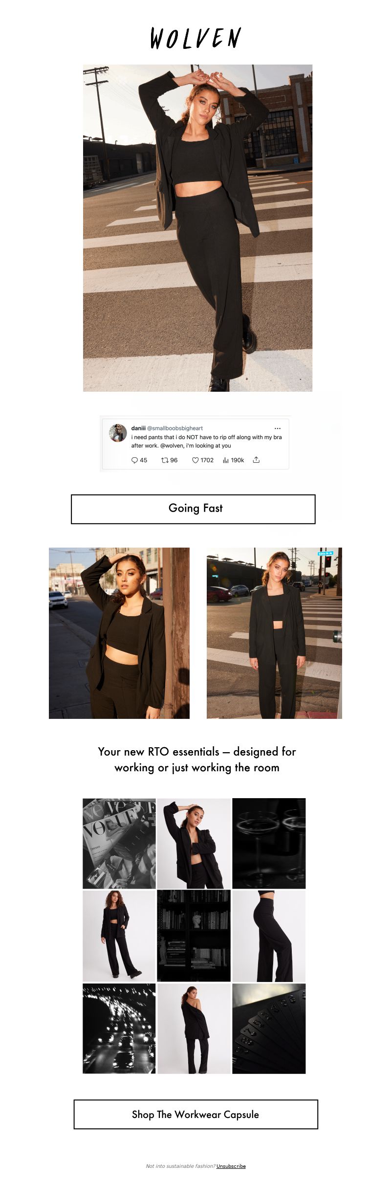Image resolution: width=391 pixels, height=1184 pixels.
Task: Open photo of model leaning on pole
Action: pyautogui.click(x=119, y=633)
